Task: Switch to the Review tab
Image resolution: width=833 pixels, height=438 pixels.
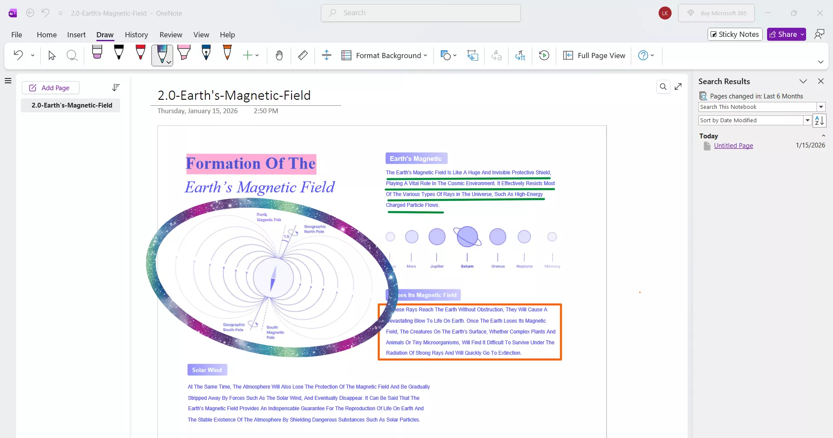Action: (x=170, y=35)
